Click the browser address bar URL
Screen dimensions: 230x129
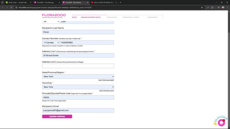(55, 8)
